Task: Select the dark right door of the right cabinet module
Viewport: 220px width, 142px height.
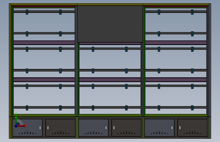Action: tap(192, 128)
